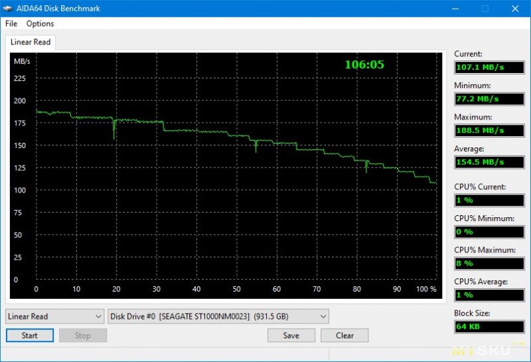Click the Maximum speed value 188.5 MB/s
This screenshot has width=531, height=362.
tap(489, 130)
